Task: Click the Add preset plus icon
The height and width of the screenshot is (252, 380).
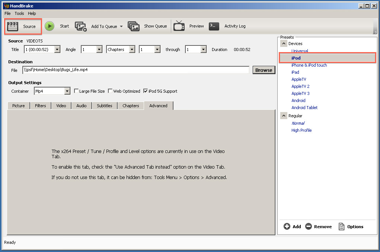Action: click(287, 226)
